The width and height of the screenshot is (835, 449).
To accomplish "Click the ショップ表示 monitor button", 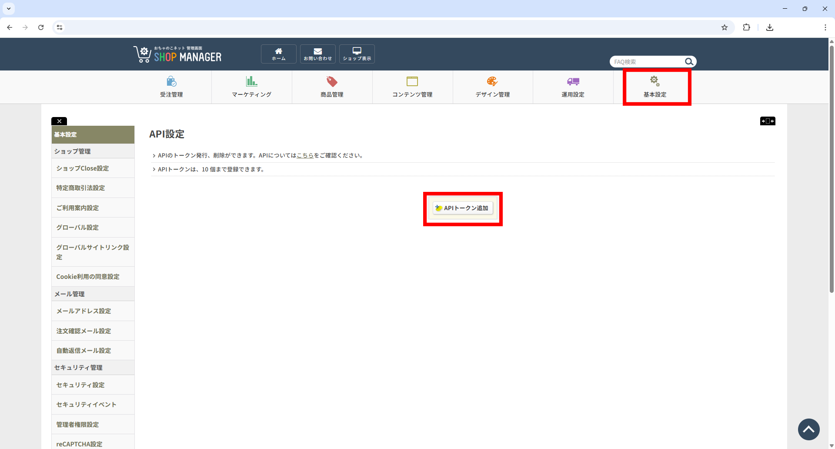I will [x=357, y=54].
